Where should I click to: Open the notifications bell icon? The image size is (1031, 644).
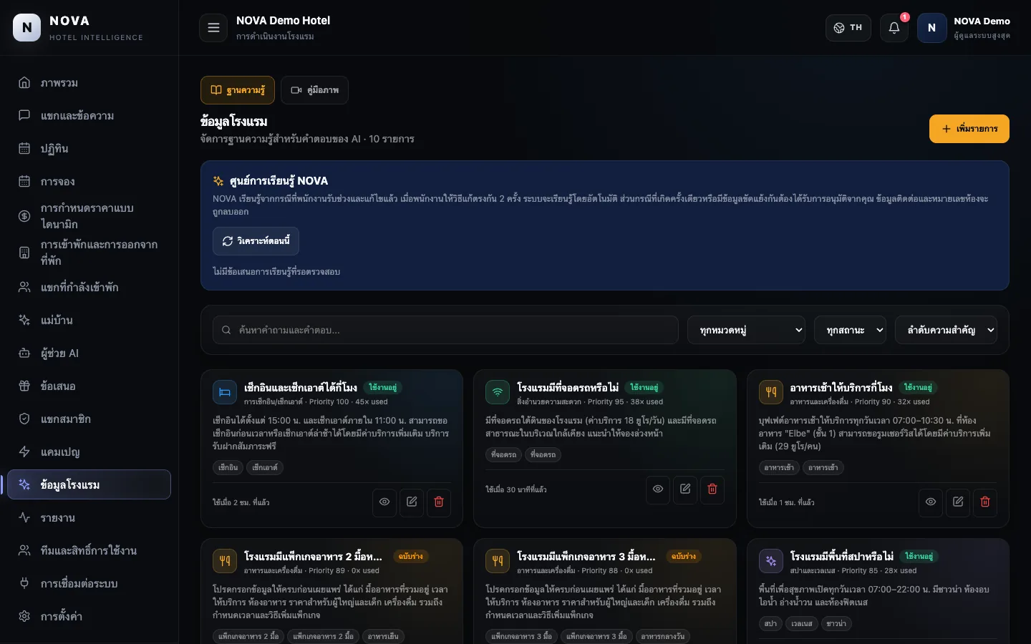click(x=894, y=28)
